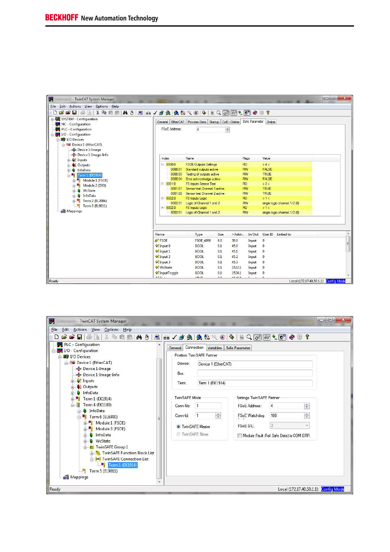
Task: Click book library icon in Connection-tab window toolbar
Action: [x=291, y=337]
